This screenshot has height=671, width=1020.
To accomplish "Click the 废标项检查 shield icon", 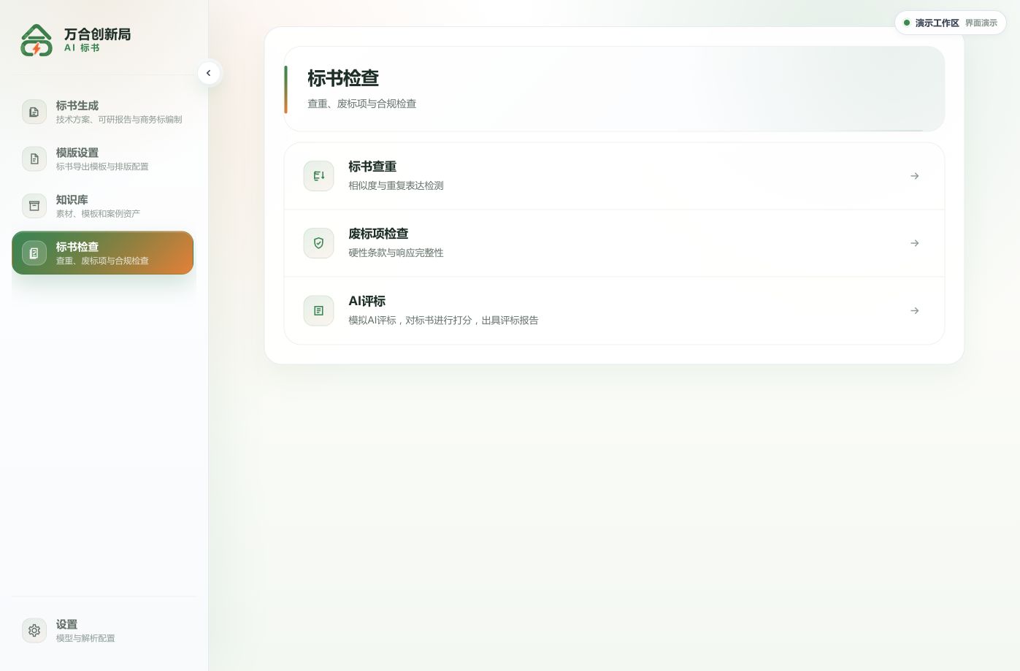I will coord(318,243).
